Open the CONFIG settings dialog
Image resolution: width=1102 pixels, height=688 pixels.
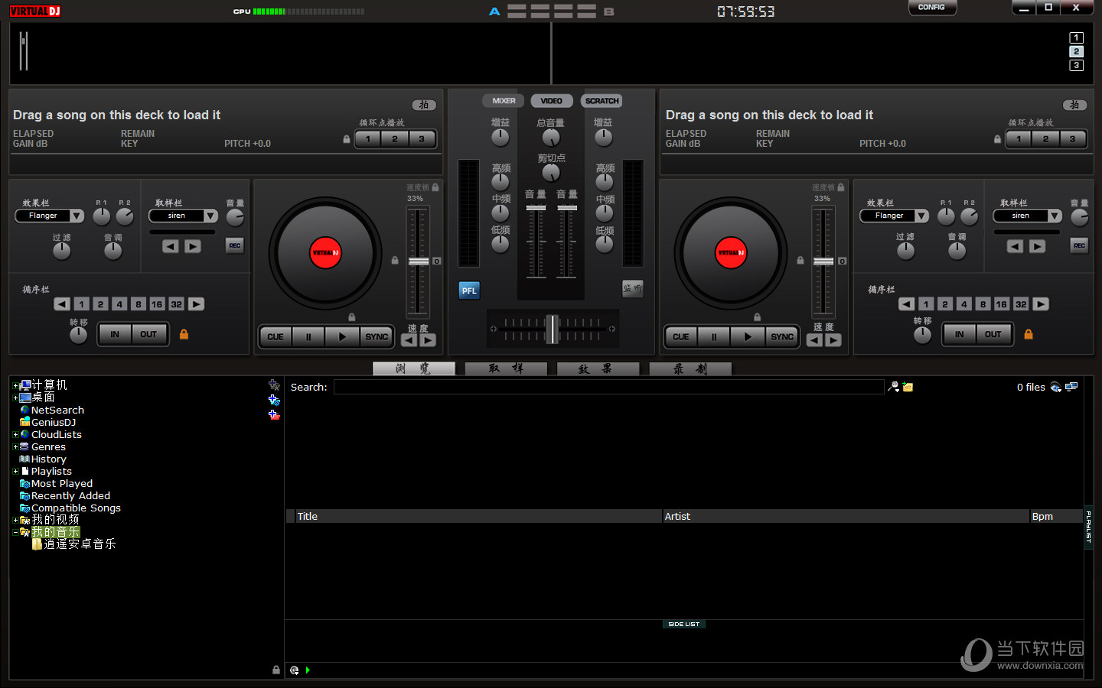point(932,8)
